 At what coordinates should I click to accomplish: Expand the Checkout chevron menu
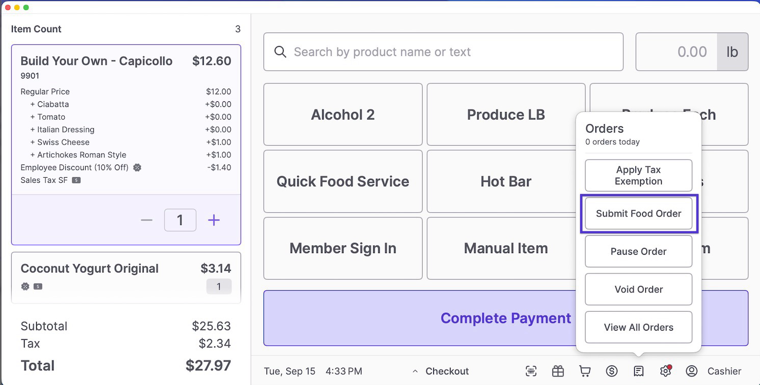tap(415, 371)
